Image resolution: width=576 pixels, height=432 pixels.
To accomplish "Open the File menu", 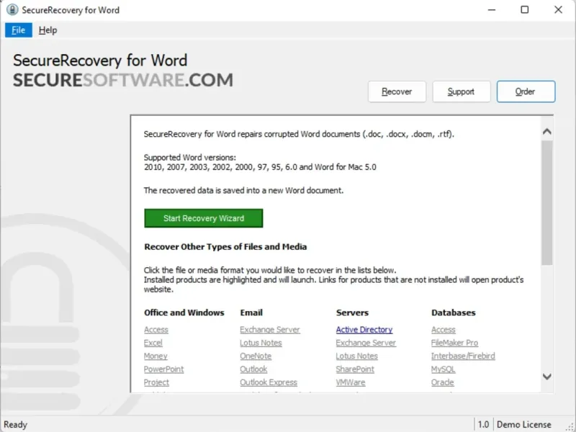I will click(19, 30).
